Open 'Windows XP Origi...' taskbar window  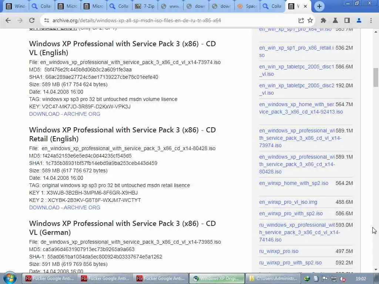(x=217, y=278)
